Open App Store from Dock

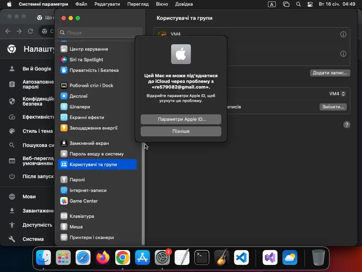(142, 257)
